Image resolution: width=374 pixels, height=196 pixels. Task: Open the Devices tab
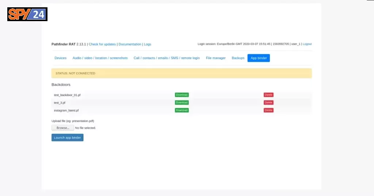click(60, 58)
